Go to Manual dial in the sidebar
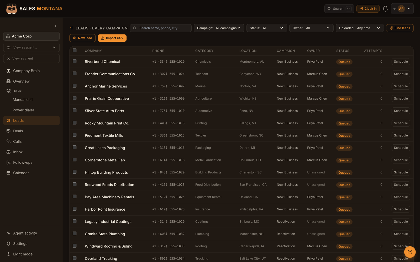This screenshot has width=420, height=262. 23,100
